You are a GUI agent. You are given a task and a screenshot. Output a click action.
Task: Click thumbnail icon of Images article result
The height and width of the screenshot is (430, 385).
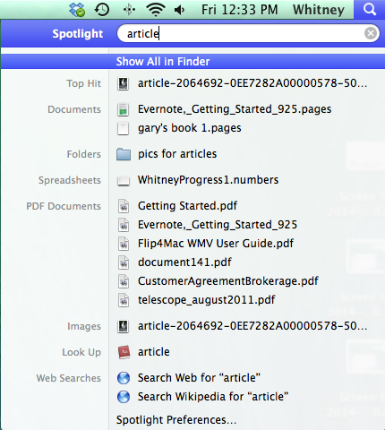tap(124, 326)
